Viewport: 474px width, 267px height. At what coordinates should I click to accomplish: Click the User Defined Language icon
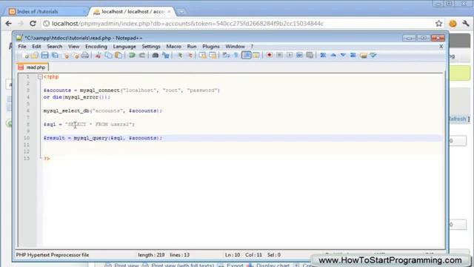256,56
